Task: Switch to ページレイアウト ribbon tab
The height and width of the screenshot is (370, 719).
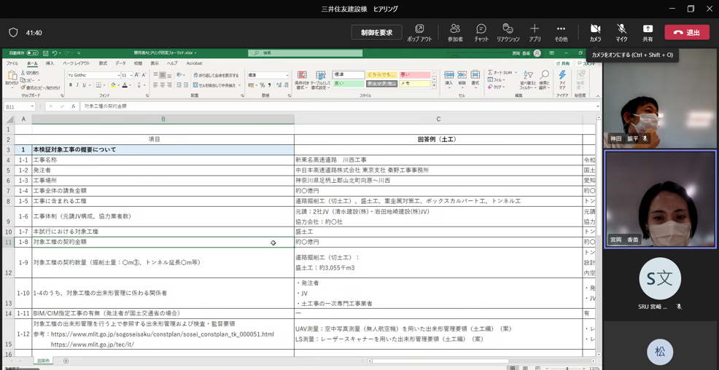Action: coord(76,63)
